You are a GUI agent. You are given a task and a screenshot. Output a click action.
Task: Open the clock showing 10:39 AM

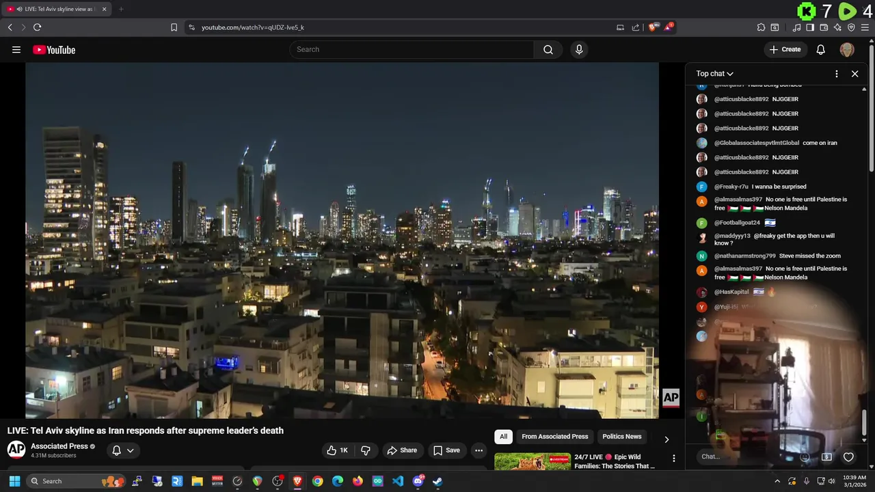(x=854, y=481)
